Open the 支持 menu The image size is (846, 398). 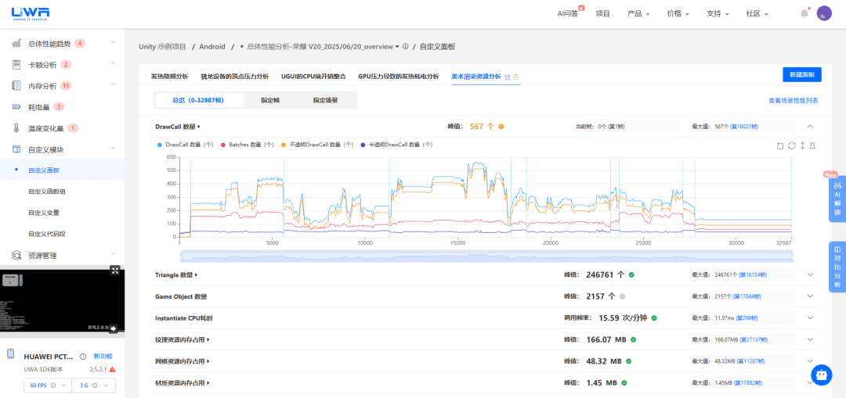pos(718,13)
